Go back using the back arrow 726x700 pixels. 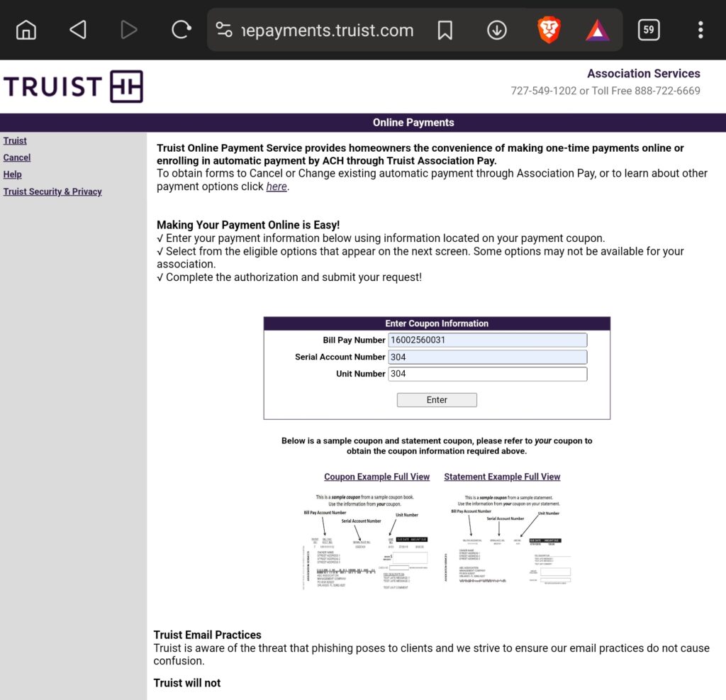tap(77, 30)
